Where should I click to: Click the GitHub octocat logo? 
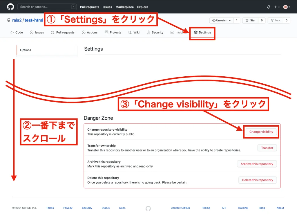point(10,6)
